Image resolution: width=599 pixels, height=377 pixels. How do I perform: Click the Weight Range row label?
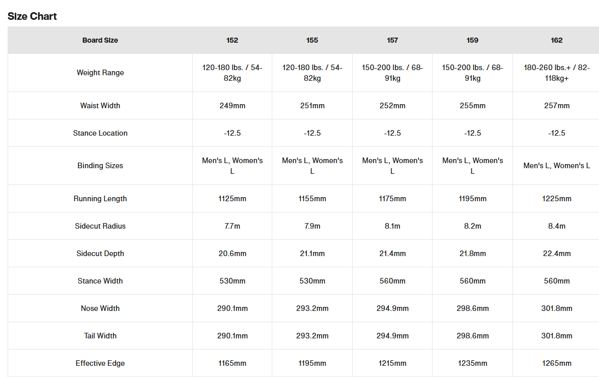point(100,73)
